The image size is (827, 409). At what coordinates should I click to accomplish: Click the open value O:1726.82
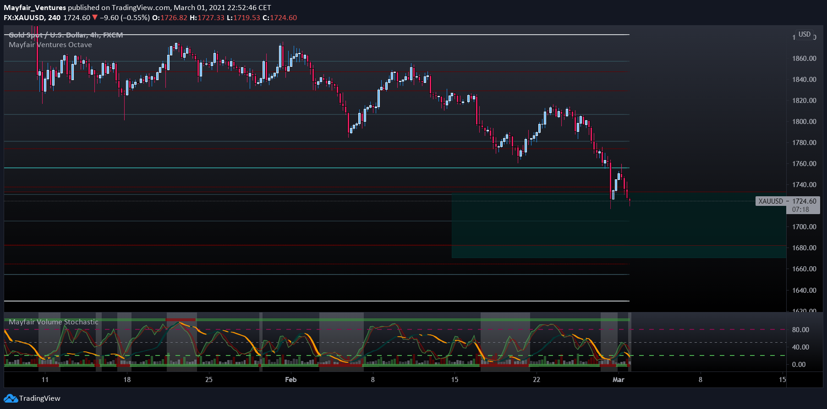point(170,18)
